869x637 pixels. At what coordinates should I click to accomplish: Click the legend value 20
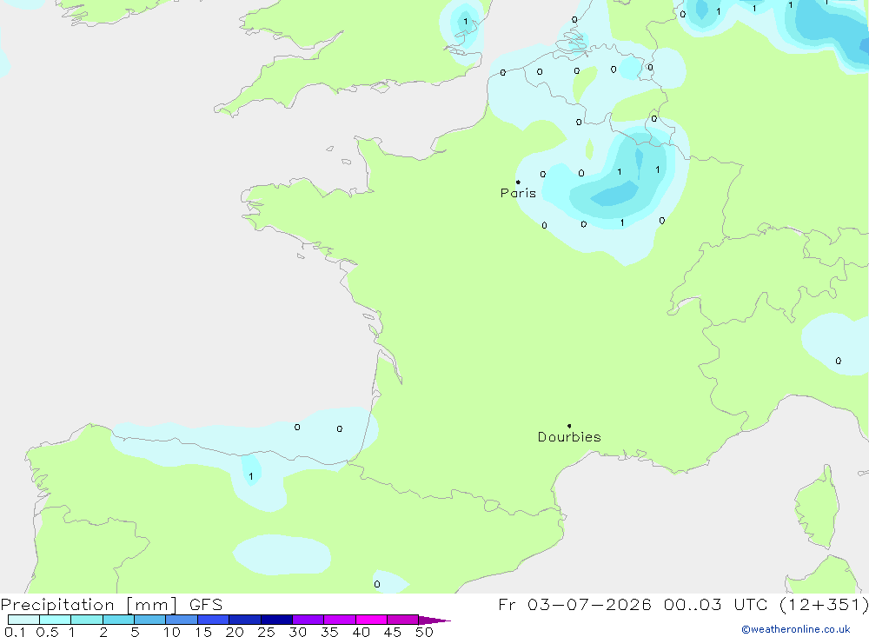point(235,632)
